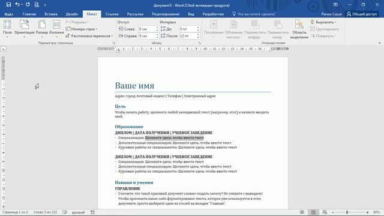The image size is (384, 216).
Task: Click the Общий доступ share button
Action: coord(362,14)
